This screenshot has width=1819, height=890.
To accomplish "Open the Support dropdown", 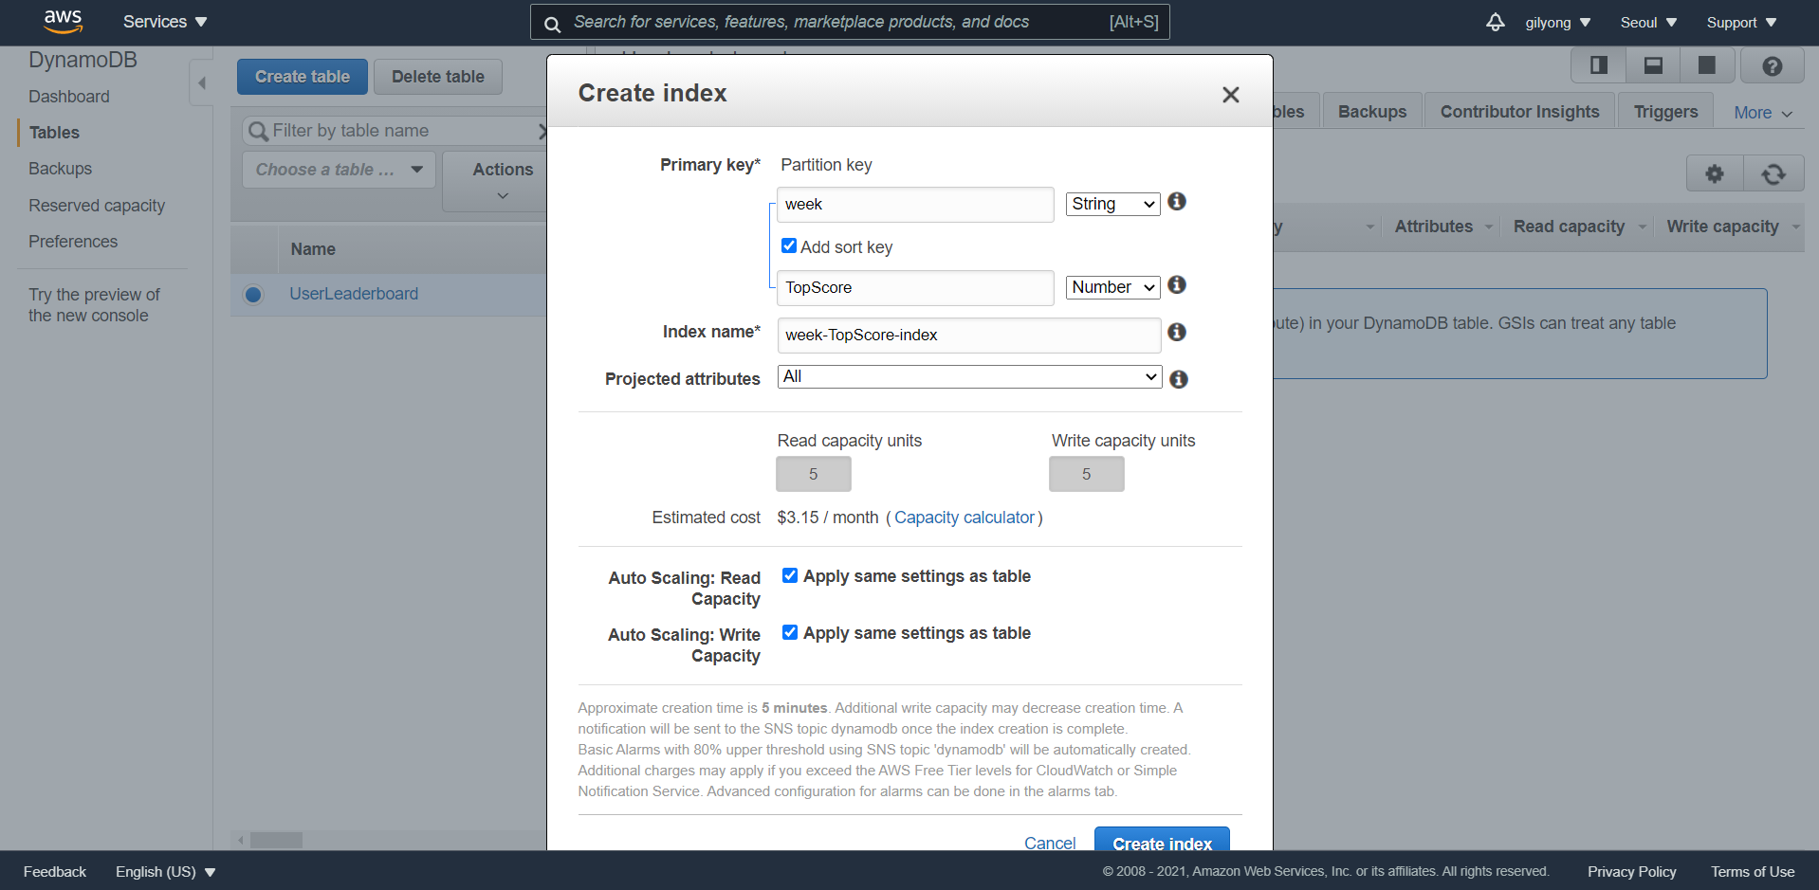I will pos(1741,23).
